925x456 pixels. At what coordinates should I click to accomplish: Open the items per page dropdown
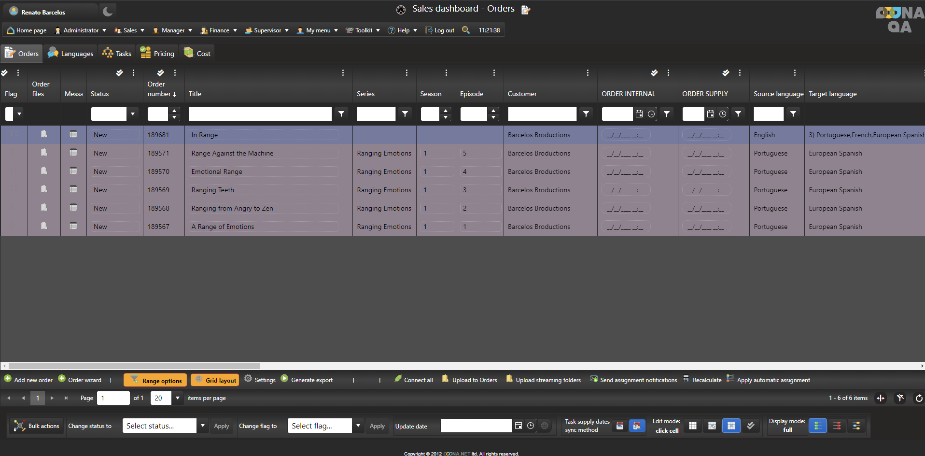coord(178,398)
